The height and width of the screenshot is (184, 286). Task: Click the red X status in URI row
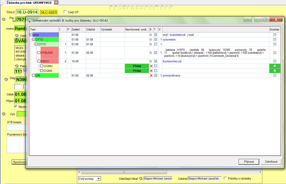coord(151,75)
